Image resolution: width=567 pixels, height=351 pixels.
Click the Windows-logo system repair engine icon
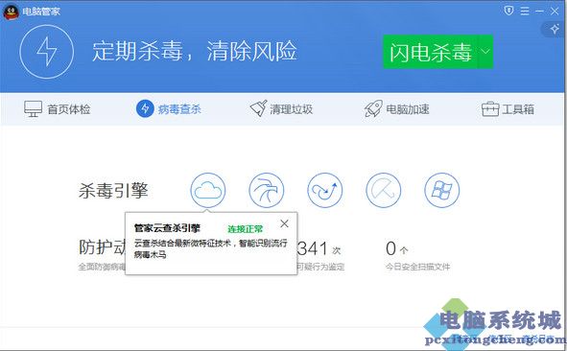[x=442, y=190]
